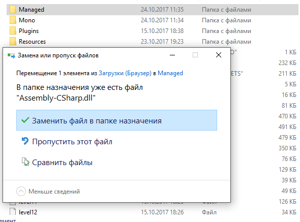This screenshot has height=222, width=300.
Task: Click the 'Меньше сведений' label
Action: tap(54, 192)
